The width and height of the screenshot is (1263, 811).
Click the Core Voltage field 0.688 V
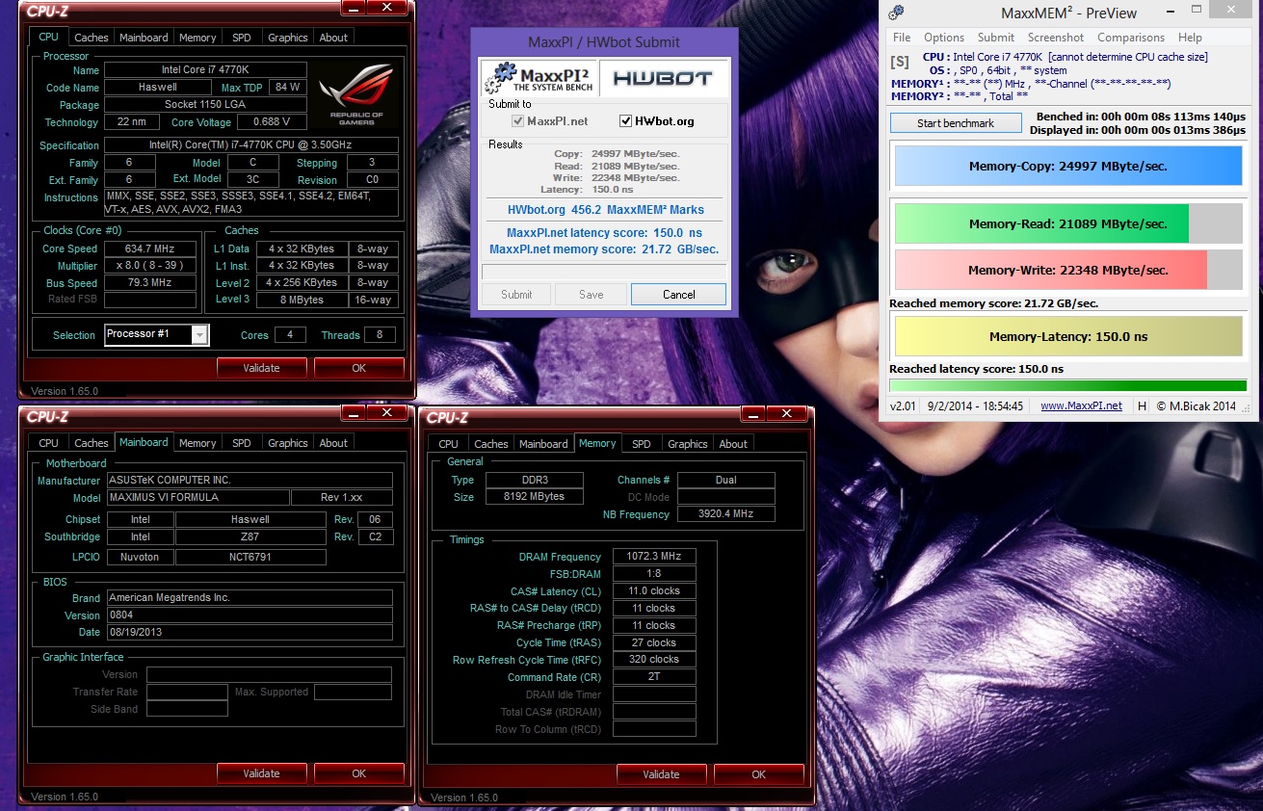click(271, 121)
